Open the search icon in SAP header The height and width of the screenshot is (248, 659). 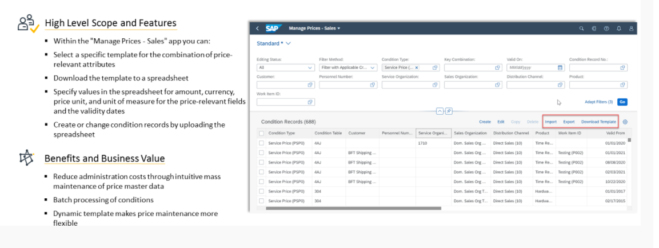(x=582, y=28)
